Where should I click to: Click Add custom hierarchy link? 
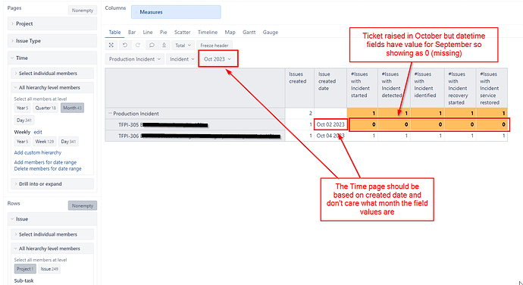pyautogui.click(x=38, y=152)
